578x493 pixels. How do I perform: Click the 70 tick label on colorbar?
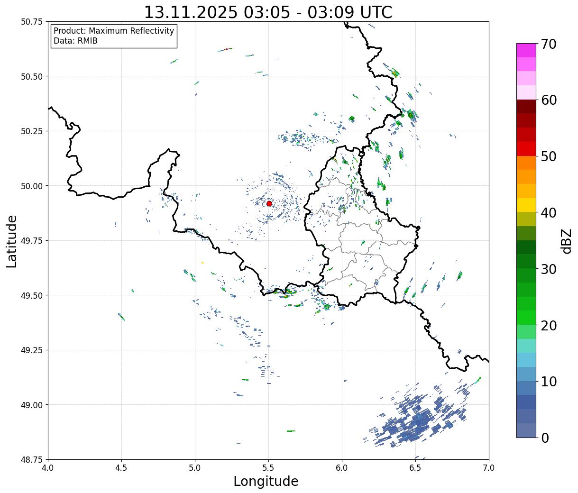point(549,44)
